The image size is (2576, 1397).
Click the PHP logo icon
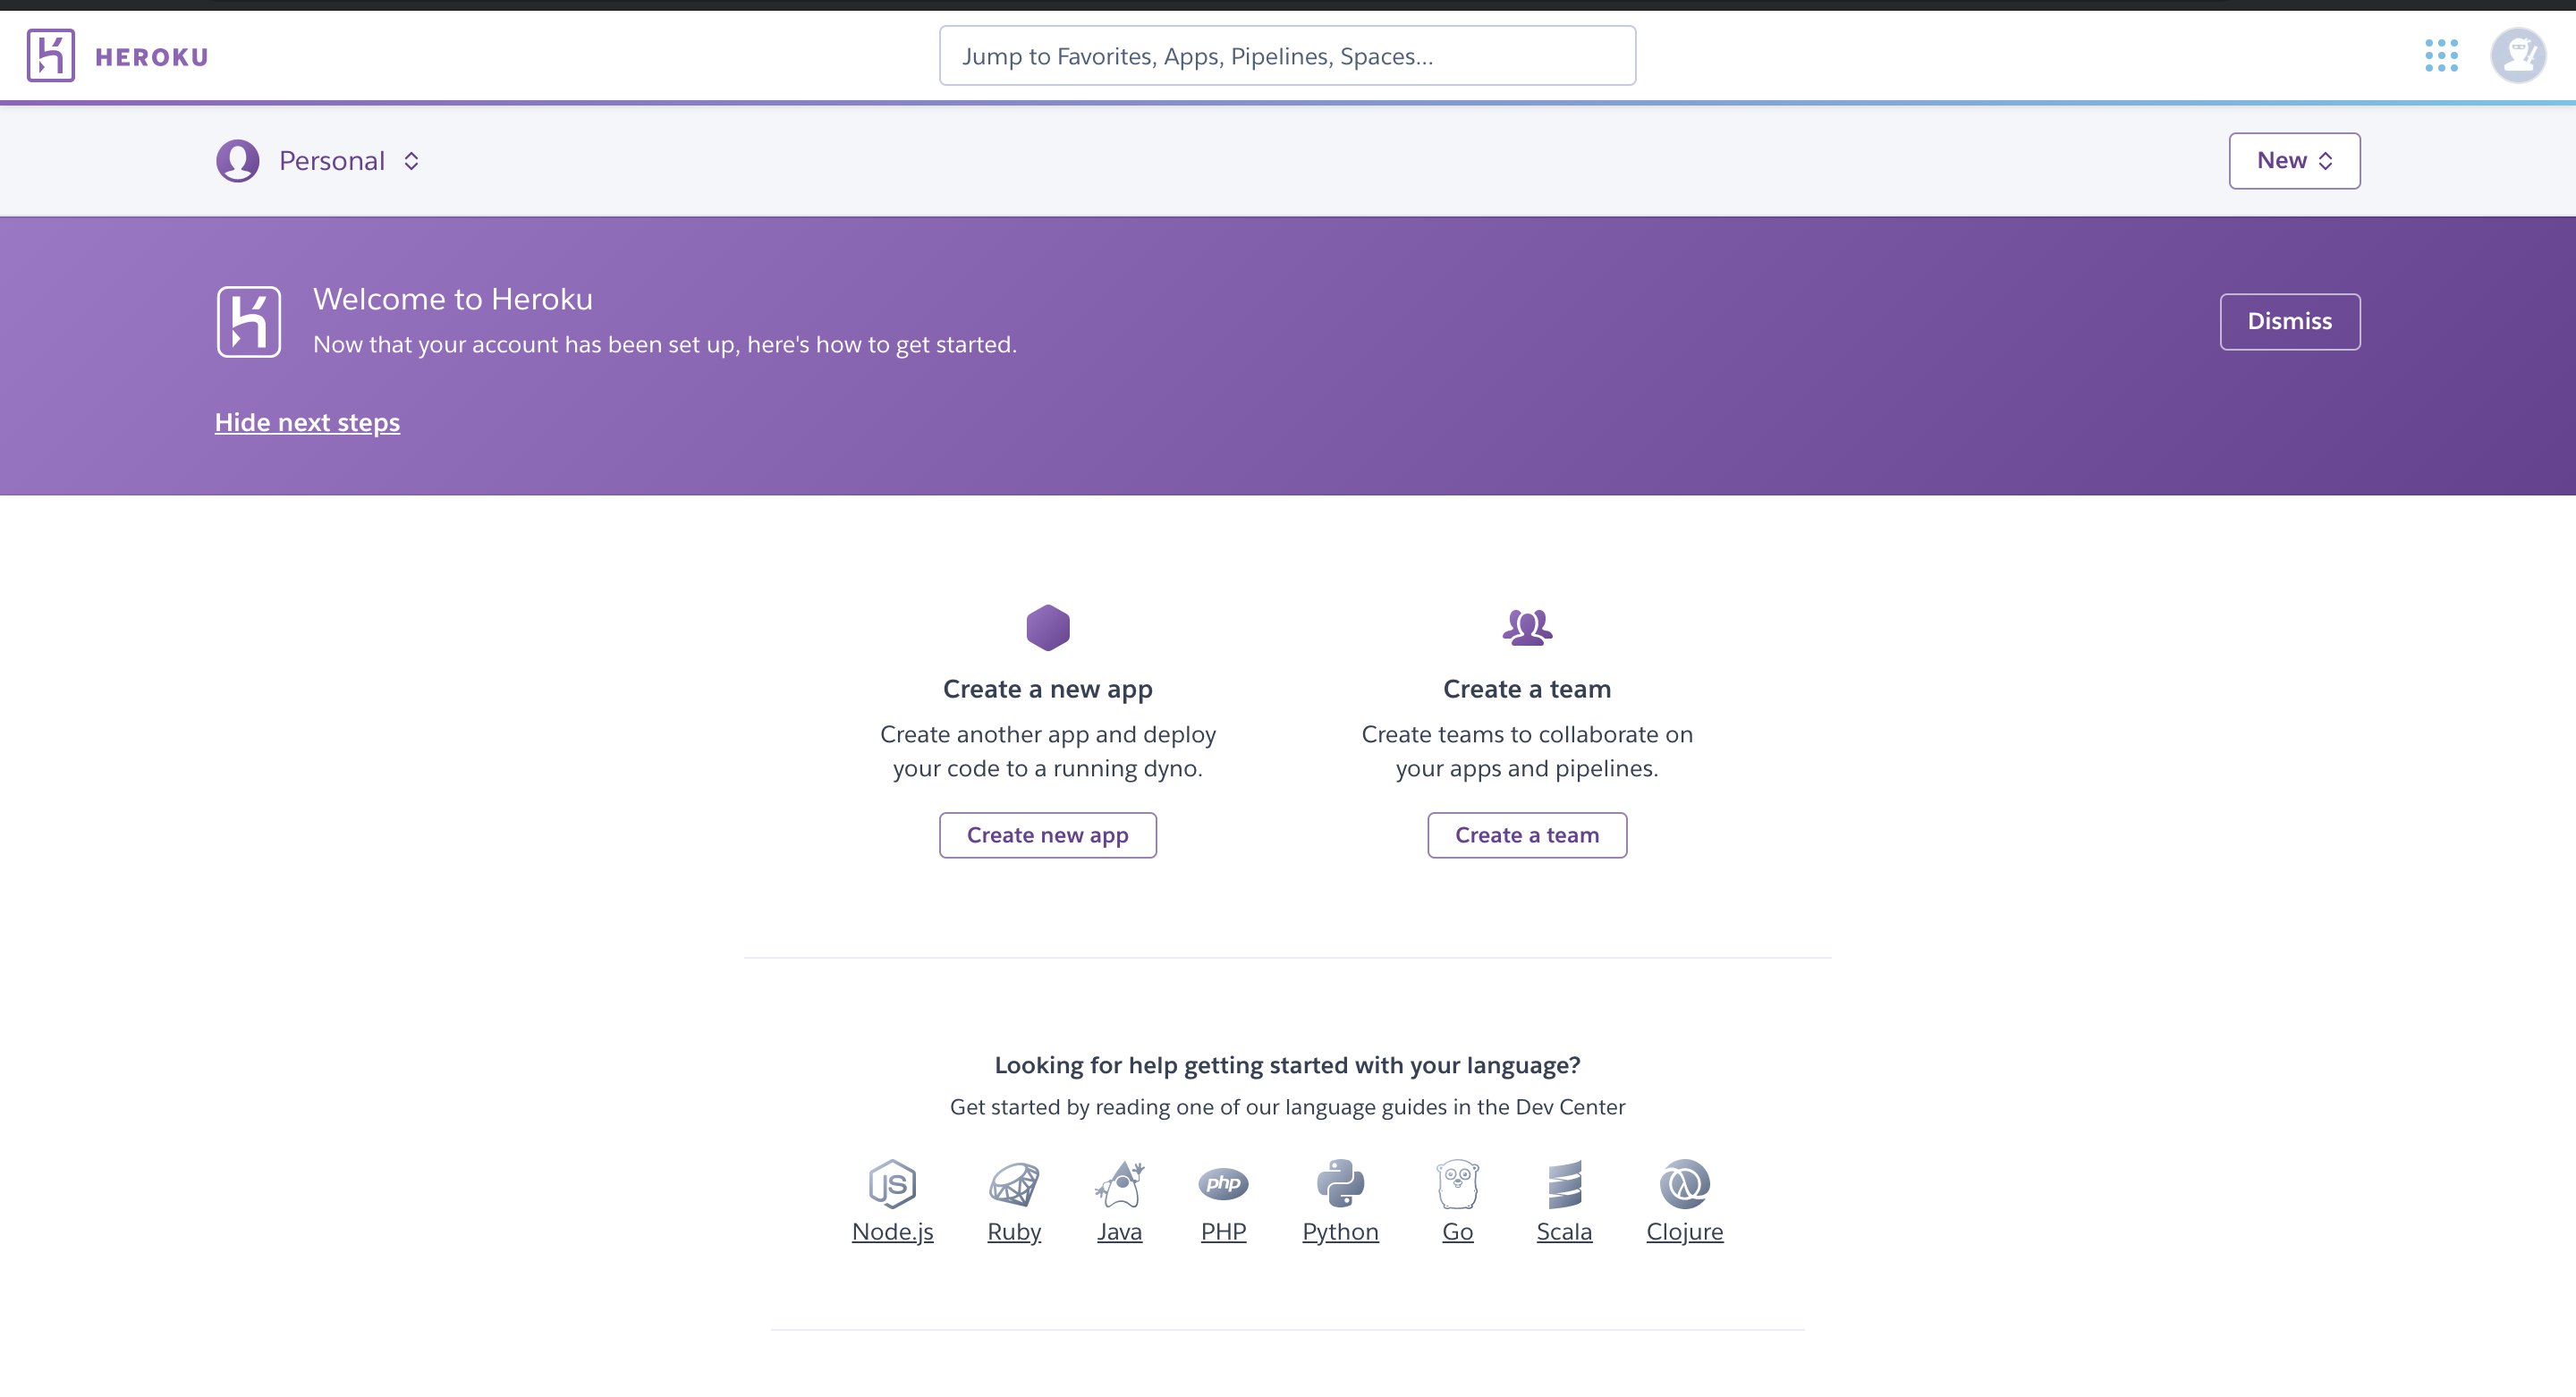(1223, 1184)
